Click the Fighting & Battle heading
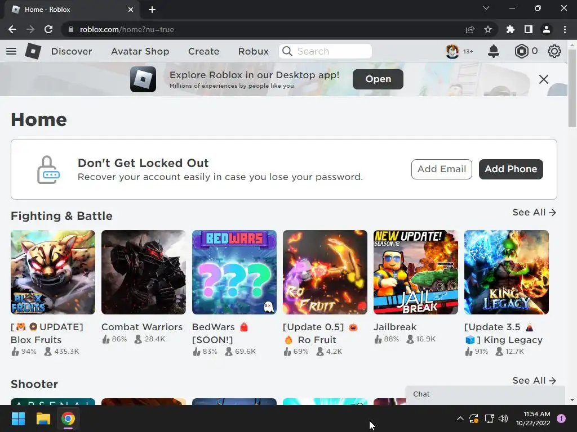The height and width of the screenshot is (432, 577). [61, 216]
